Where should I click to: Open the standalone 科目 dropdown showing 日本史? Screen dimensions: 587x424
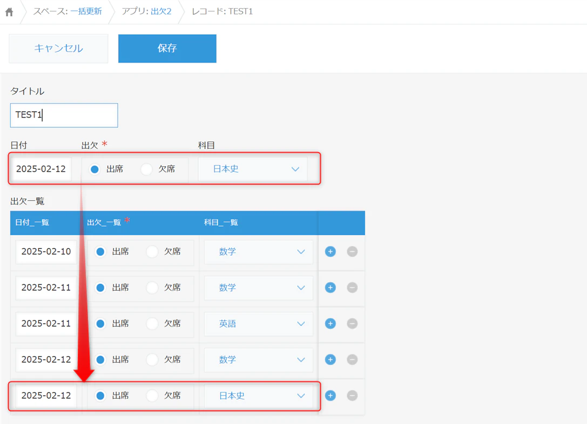[x=253, y=169]
